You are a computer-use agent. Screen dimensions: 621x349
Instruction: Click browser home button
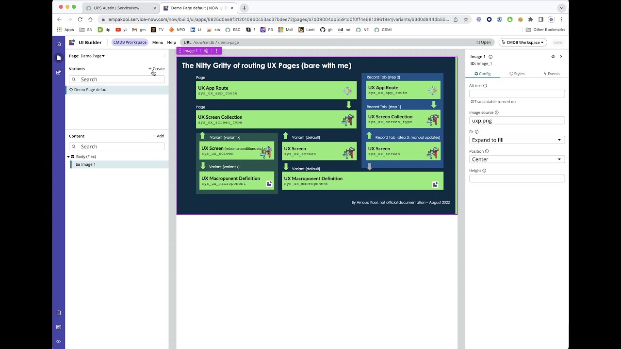click(90, 19)
